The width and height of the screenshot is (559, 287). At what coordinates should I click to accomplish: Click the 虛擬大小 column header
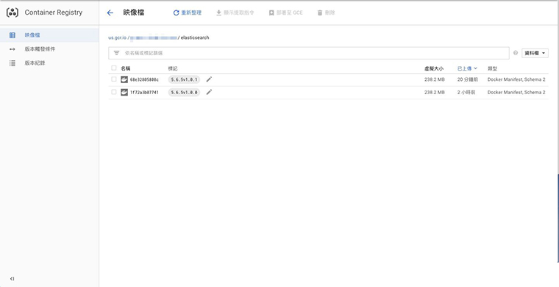[434, 68]
